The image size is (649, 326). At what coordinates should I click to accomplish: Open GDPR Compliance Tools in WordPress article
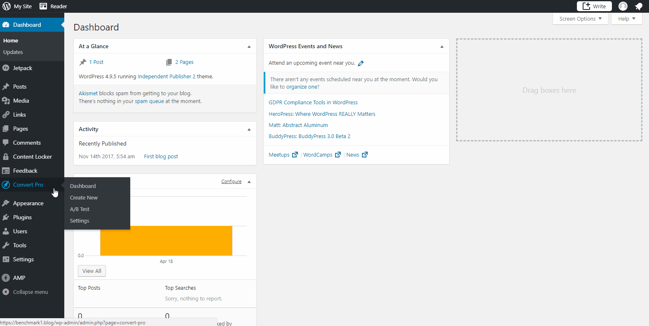[313, 103]
